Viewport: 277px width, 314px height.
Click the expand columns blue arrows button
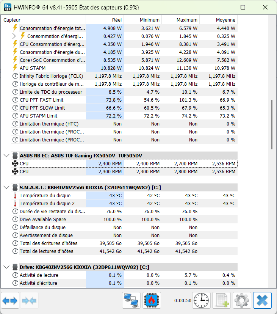click(10, 301)
